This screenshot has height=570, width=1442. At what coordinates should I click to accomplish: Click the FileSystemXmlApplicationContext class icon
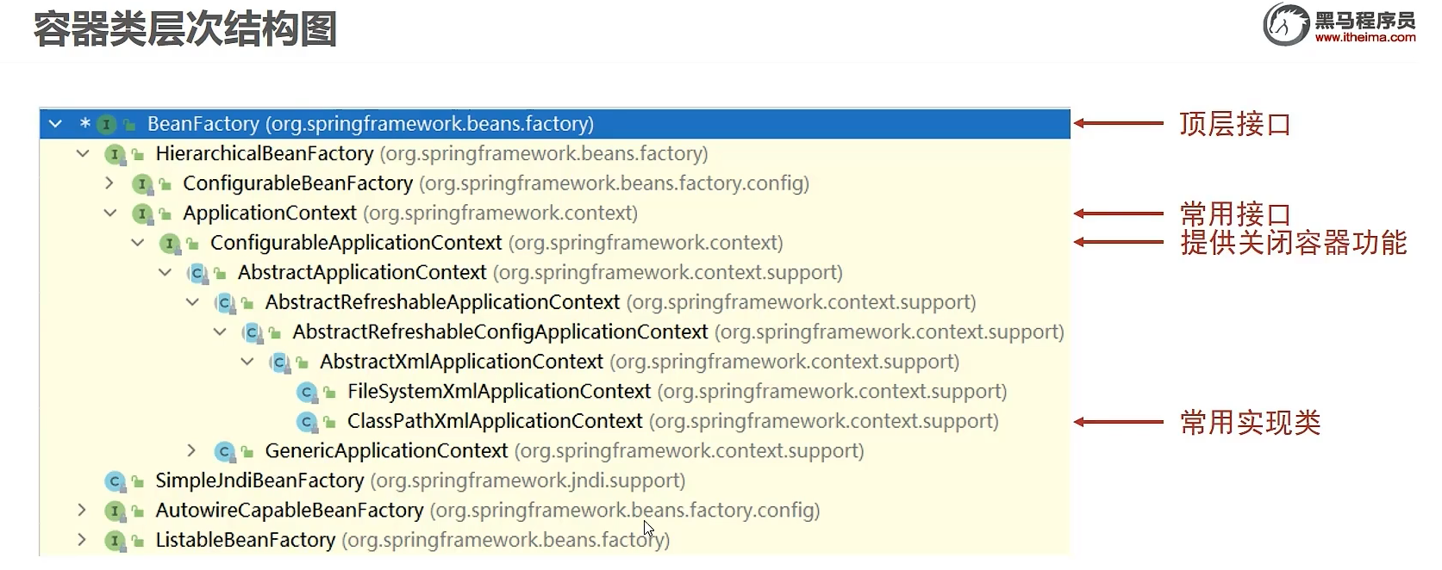(x=307, y=392)
